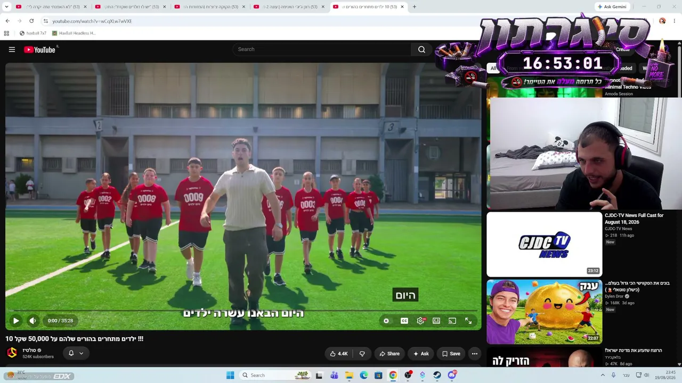
Task: Open more actions three-dot menu
Action: click(x=475, y=354)
